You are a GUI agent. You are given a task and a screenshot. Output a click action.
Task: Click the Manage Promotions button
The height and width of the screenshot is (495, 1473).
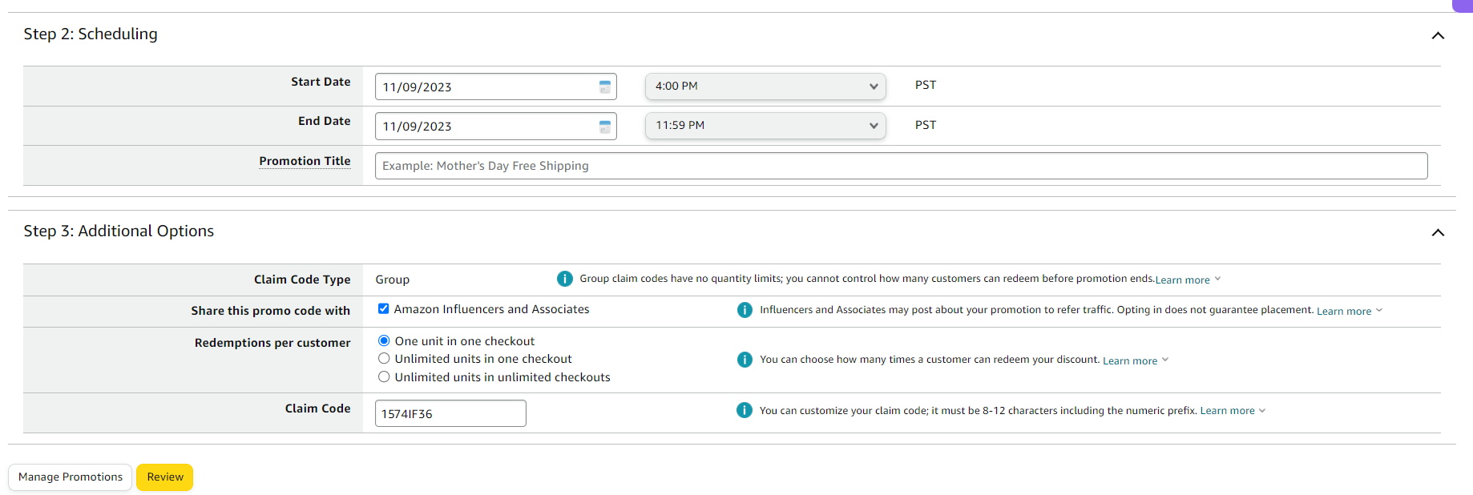click(x=71, y=477)
